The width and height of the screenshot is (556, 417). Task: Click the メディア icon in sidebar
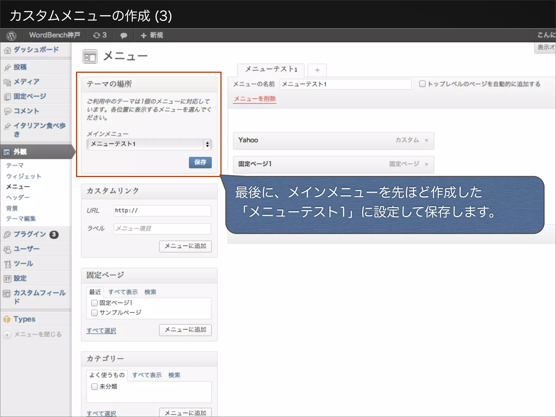coord(8,82)
